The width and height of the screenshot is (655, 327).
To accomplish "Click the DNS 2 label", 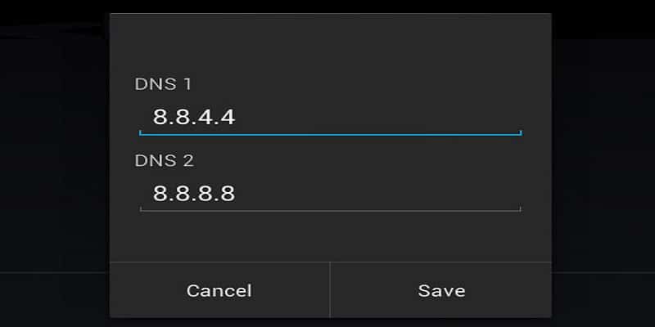I will tap(165, 160).
